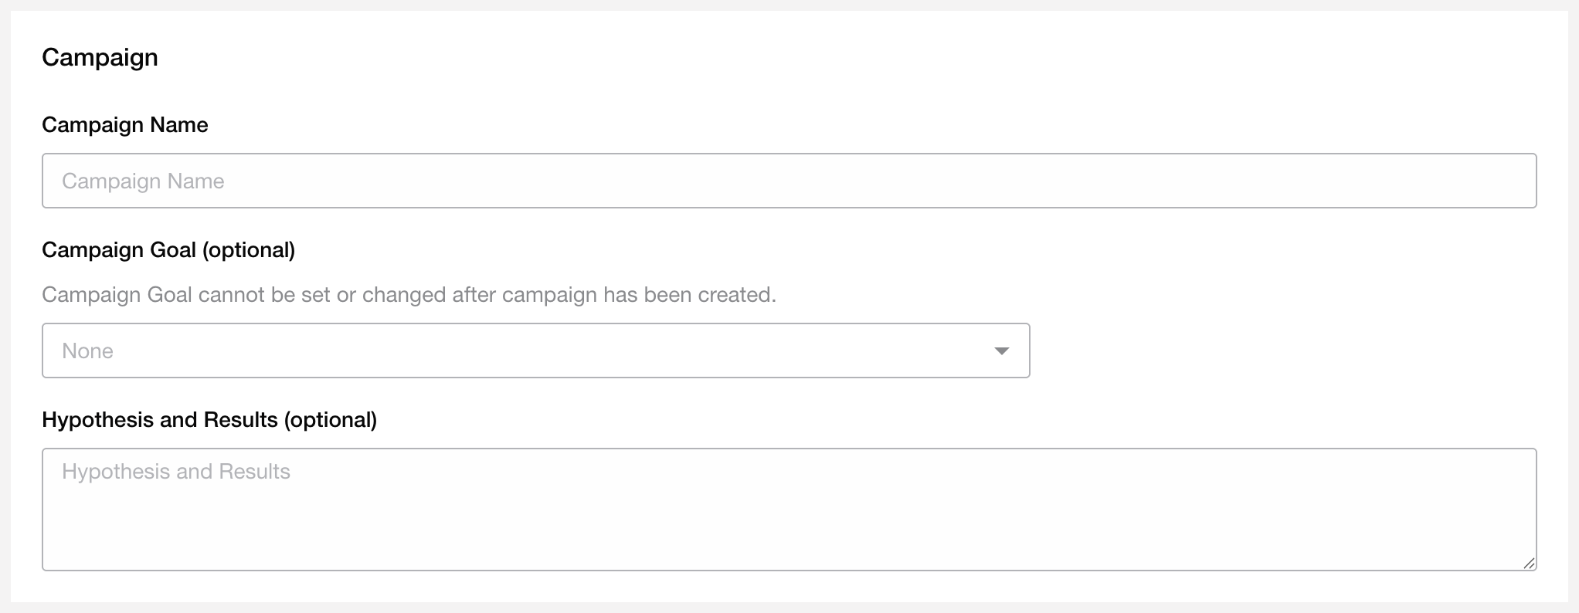The image size is (1579, 613).
Task: Click the Campaign Goal dropdown arrow
Action: coord(1001,351)
